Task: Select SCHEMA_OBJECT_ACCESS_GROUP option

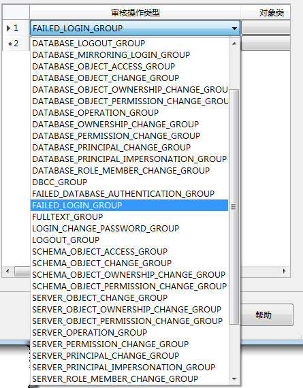Action: (x=129, y=252)
